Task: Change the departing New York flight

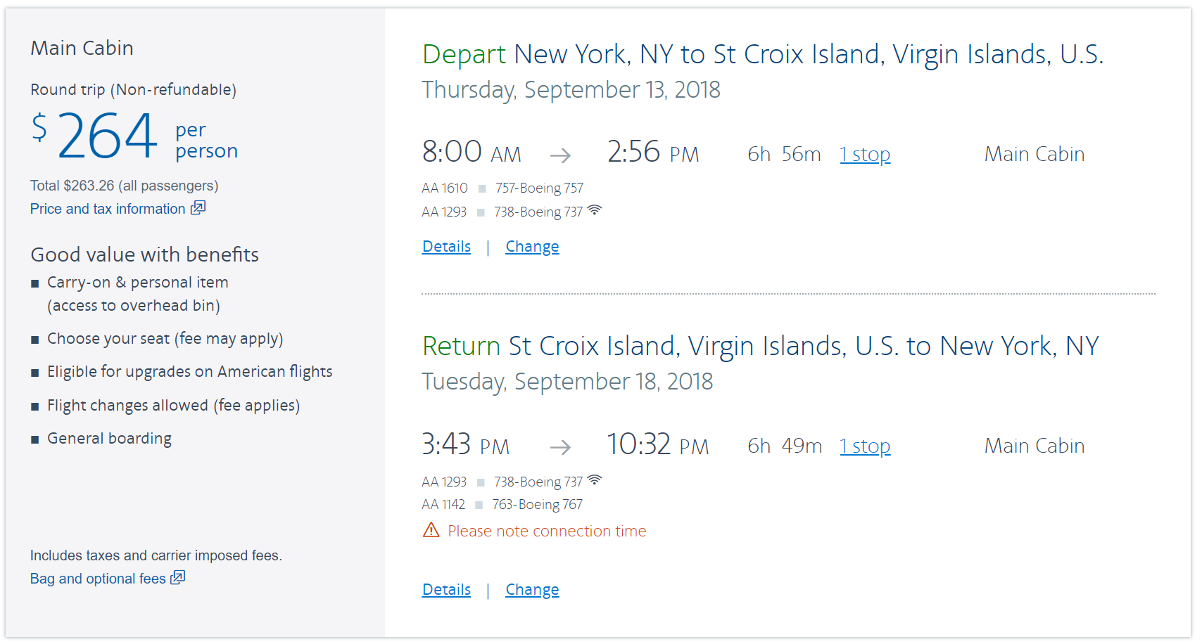Action: (532, 247)
